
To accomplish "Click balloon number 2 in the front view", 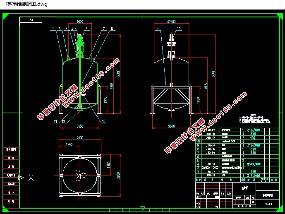I will pyautogui.click(x=59, y=29).
